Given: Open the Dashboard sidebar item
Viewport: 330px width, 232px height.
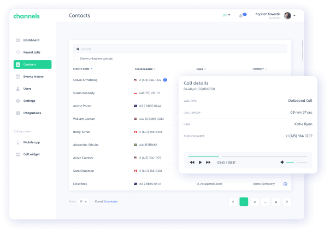Looking at the screenshot, I should click(x=31, y=40).
